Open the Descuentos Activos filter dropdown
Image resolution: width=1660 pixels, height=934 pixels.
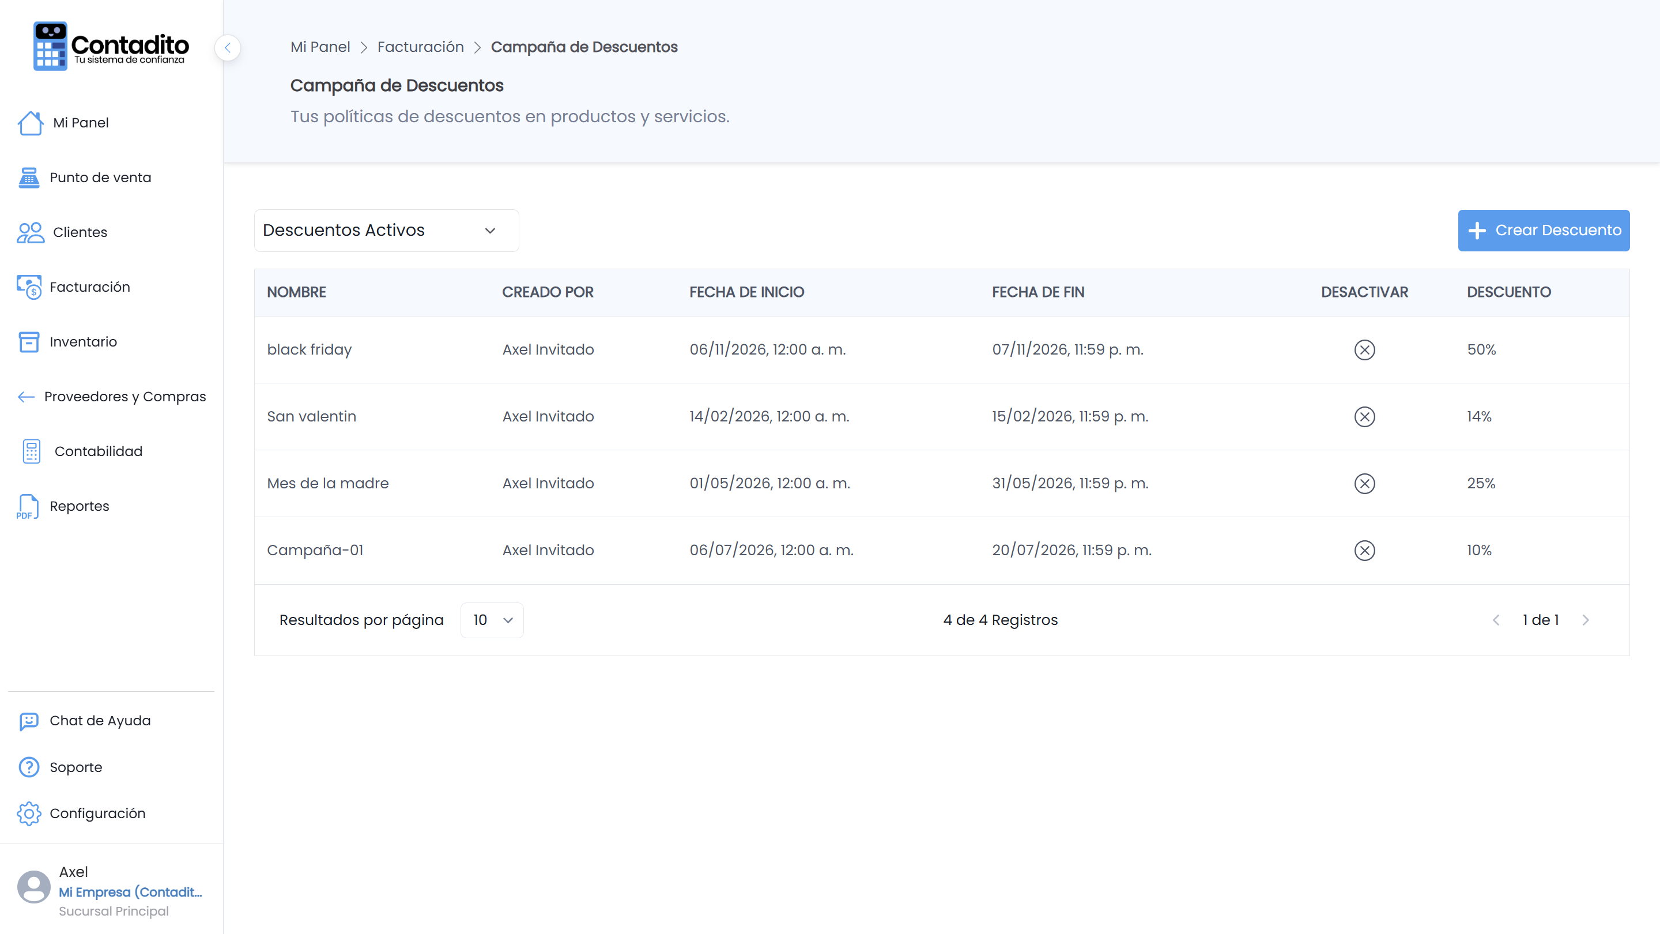(387, 231)
